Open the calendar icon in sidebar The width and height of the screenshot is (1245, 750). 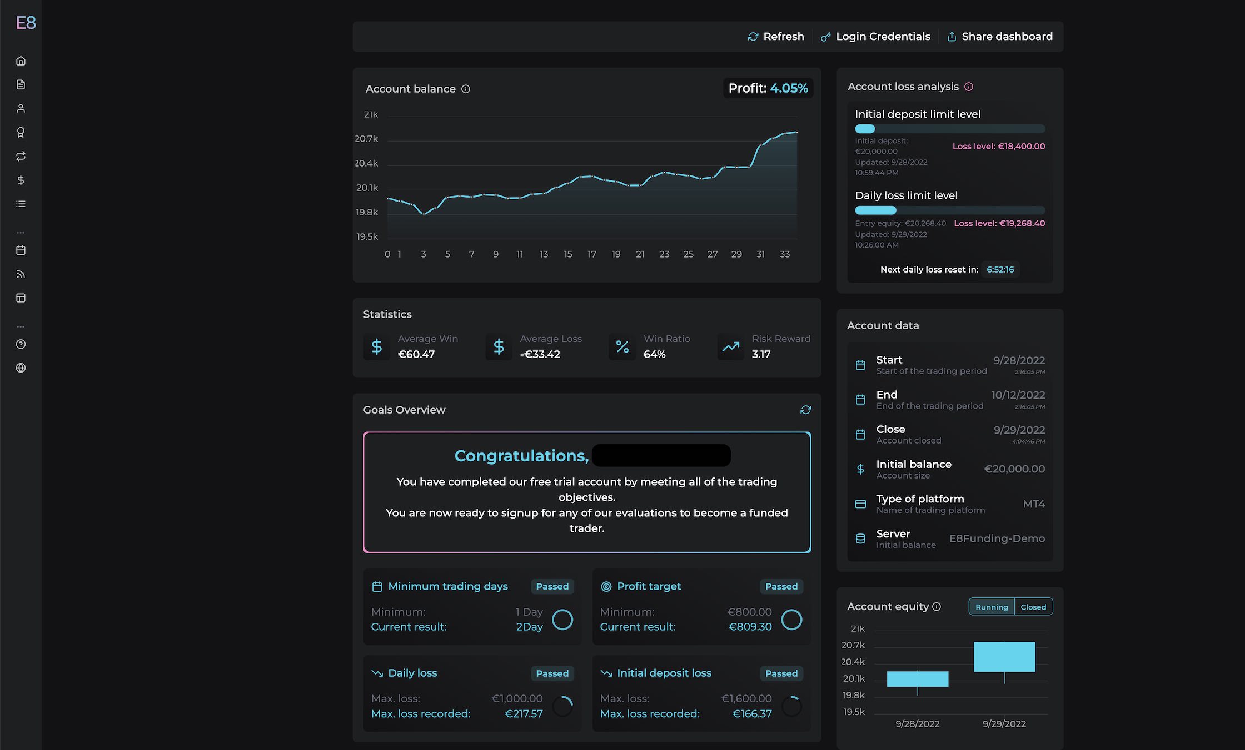(21, 250)
